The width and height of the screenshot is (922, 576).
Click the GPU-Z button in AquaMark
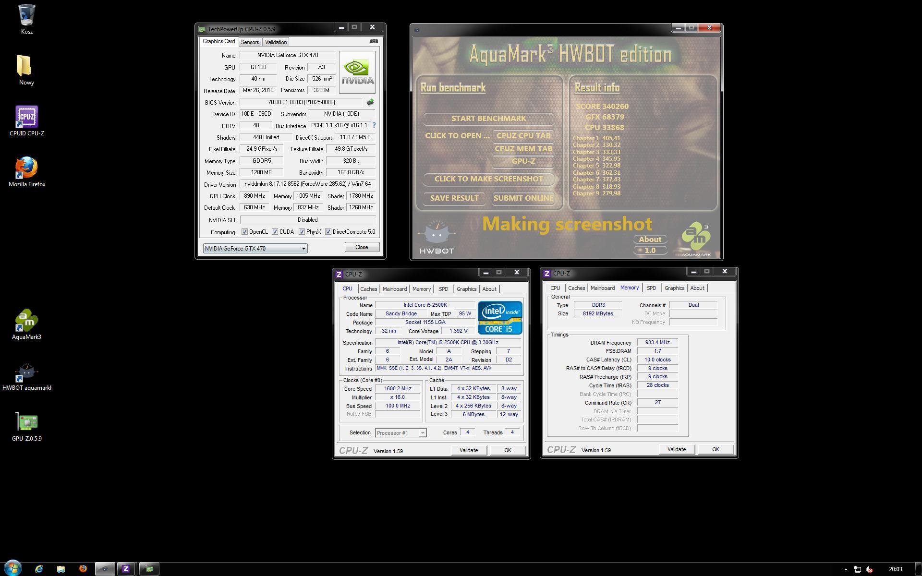tap(523, 161)
